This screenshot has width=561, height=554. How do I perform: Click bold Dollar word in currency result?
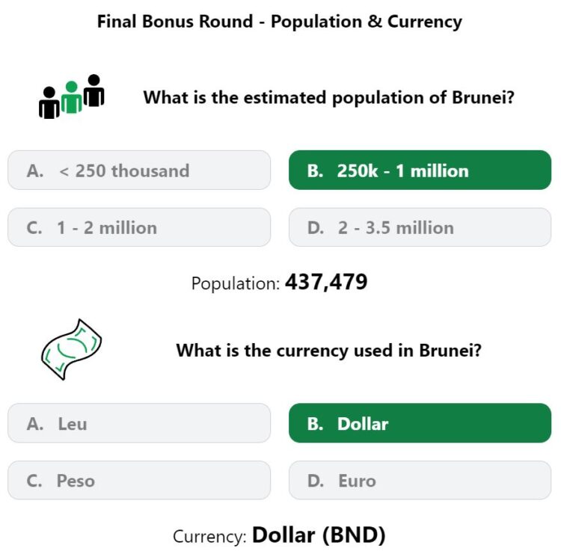coord(283,535)
